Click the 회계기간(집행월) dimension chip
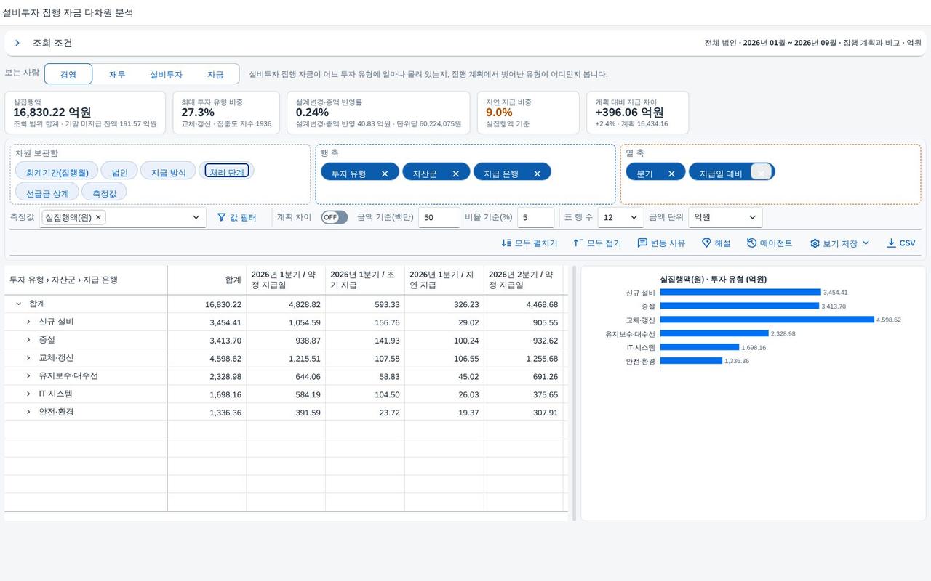 [57, 172]
